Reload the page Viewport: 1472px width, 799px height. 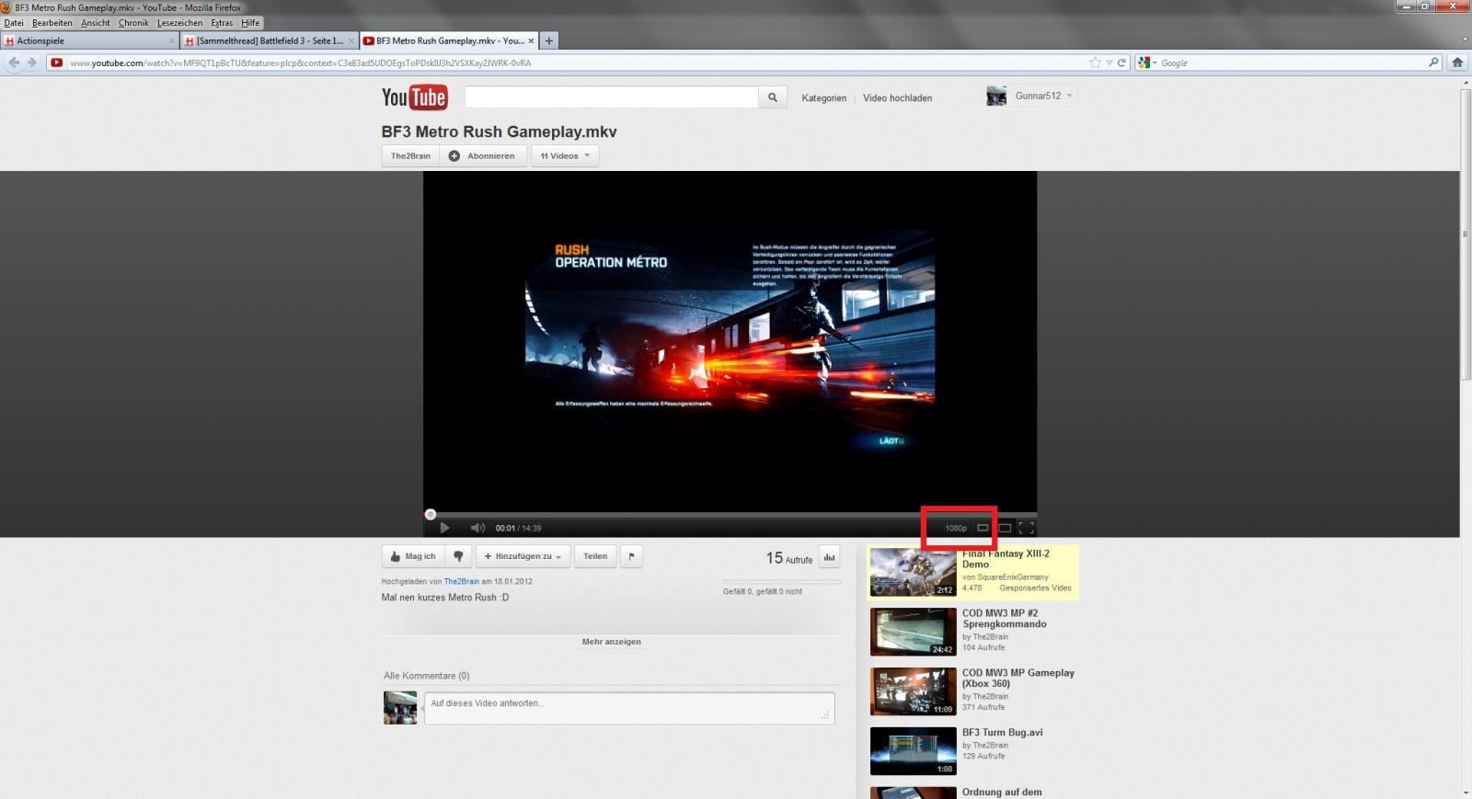pyautogui.click(x=1121, y=63)
